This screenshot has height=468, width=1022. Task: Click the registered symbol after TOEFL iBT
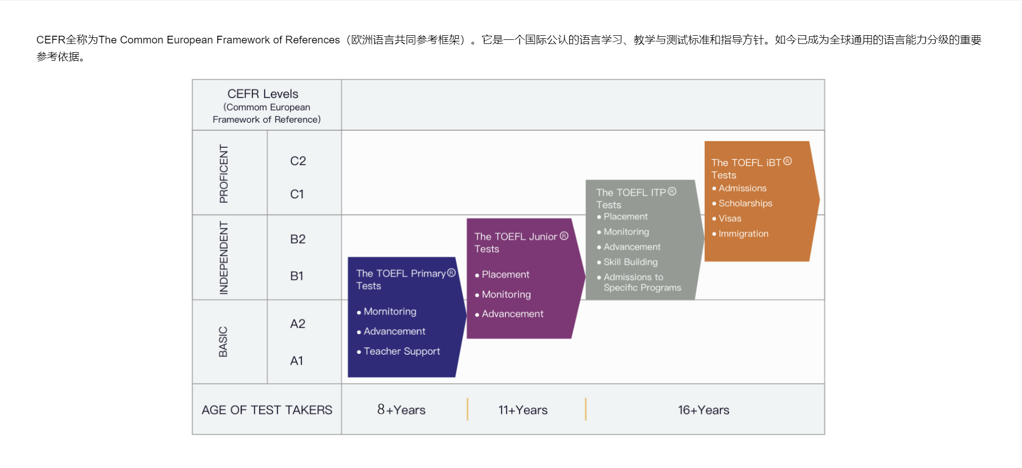coord(787,161)
